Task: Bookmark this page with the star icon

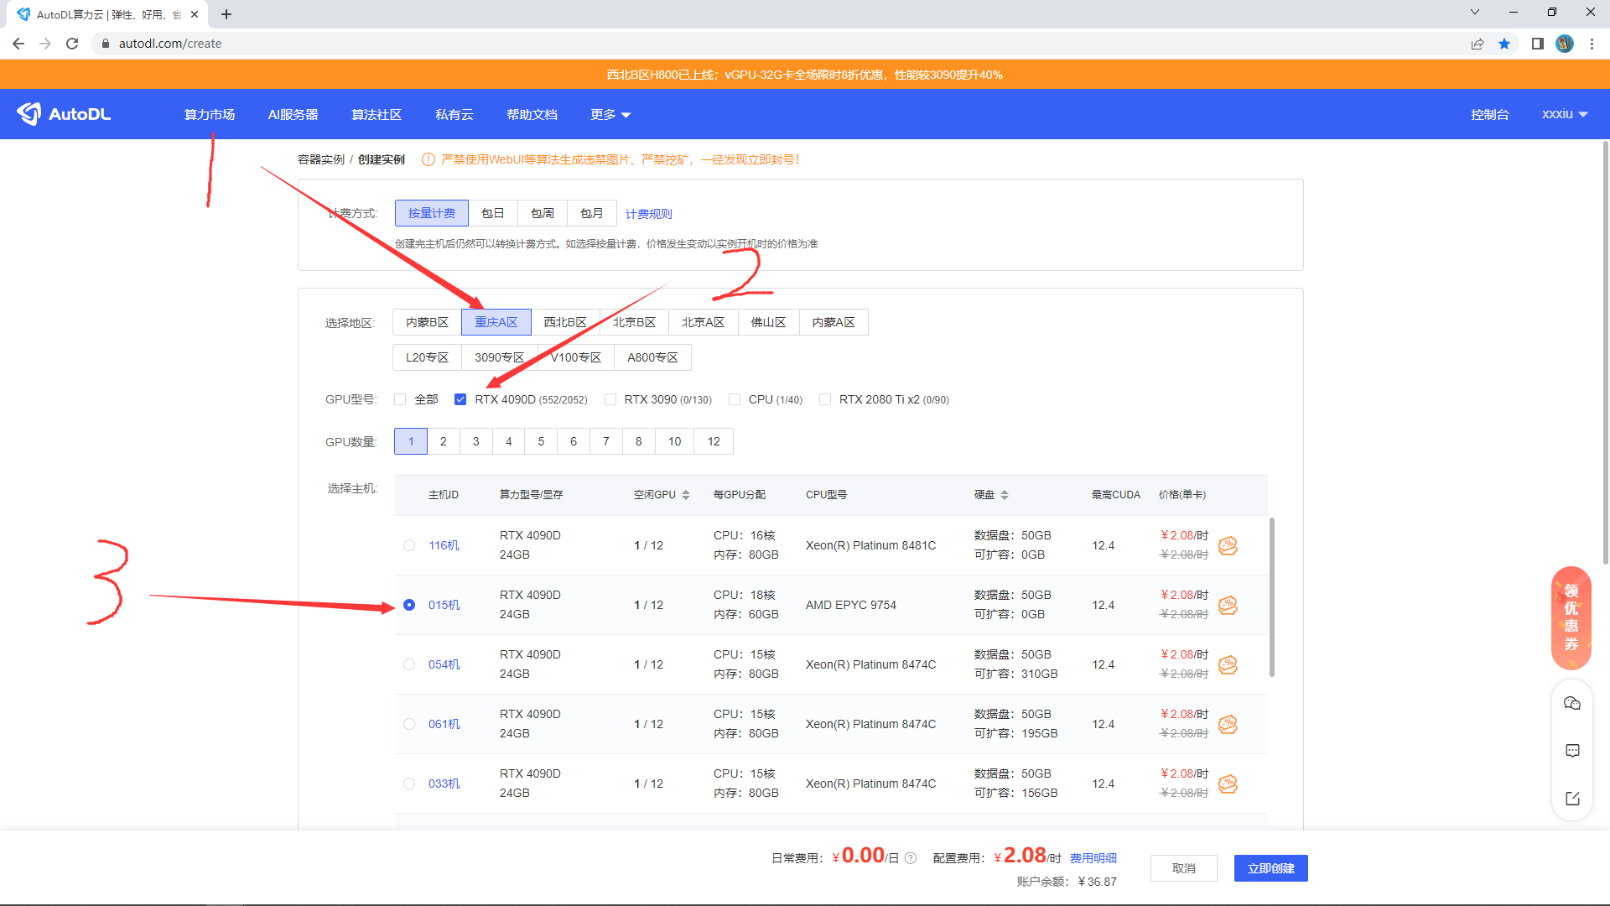Action: (x=1504, y=44)
